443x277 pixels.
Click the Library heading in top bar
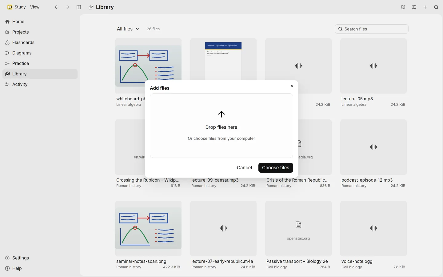pos(105,7)
